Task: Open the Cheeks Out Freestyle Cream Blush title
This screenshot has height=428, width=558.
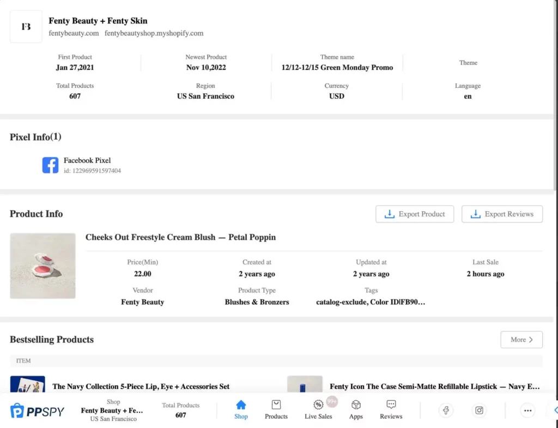Action: coord(180,237)
